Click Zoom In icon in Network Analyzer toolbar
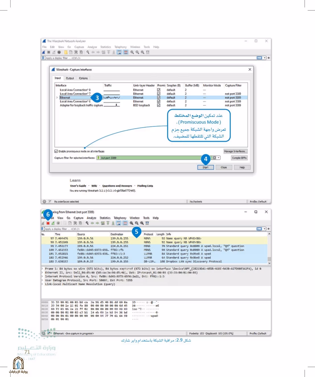 pos(132,52)
